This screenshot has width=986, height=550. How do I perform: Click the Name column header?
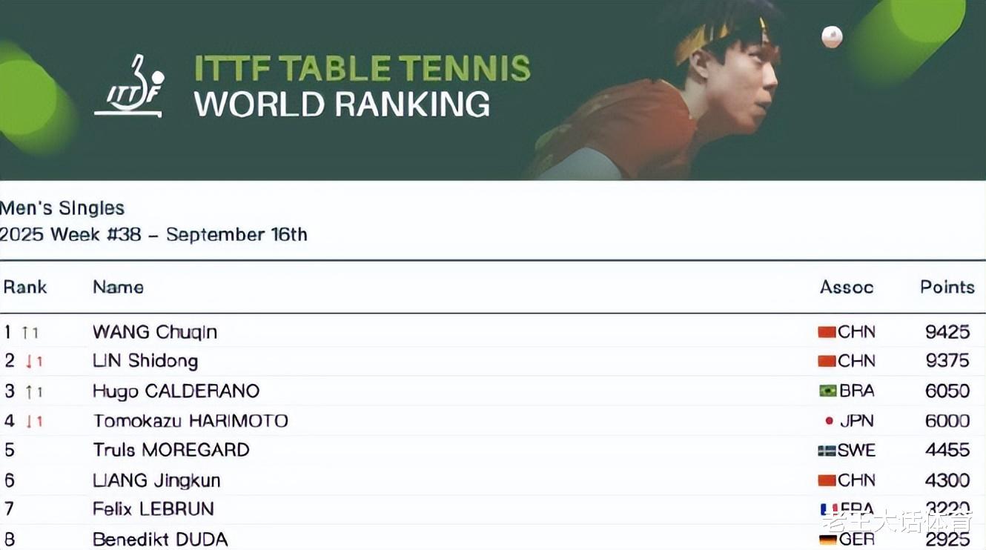(x=118, y=287)
